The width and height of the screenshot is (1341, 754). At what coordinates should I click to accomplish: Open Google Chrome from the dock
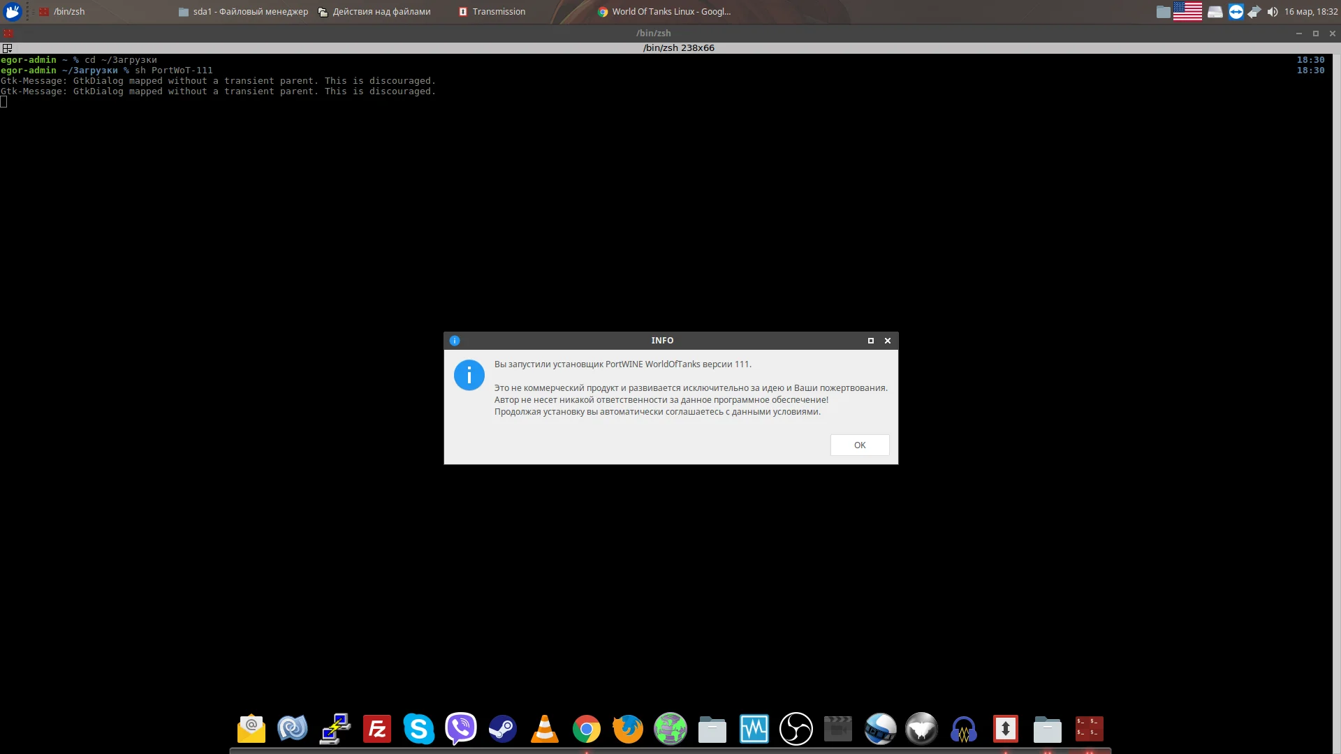point(586,729)
